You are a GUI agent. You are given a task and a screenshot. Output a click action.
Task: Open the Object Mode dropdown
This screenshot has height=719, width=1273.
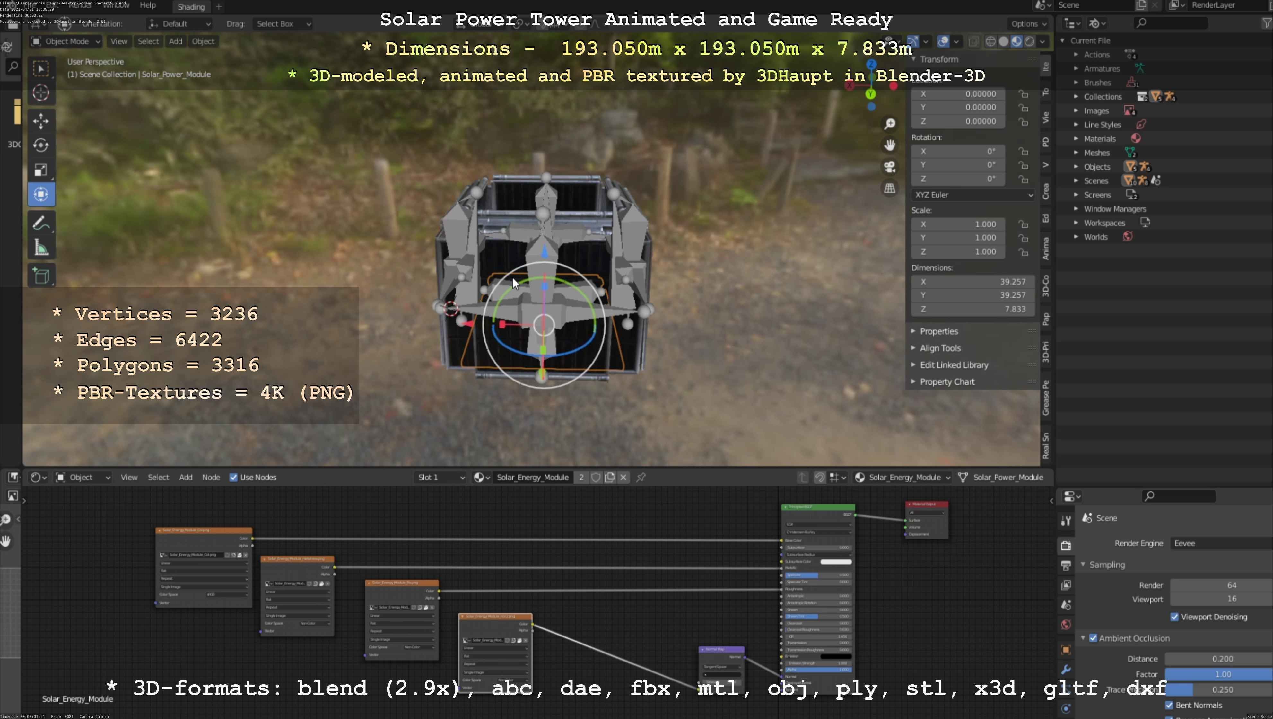click(66, 41)
